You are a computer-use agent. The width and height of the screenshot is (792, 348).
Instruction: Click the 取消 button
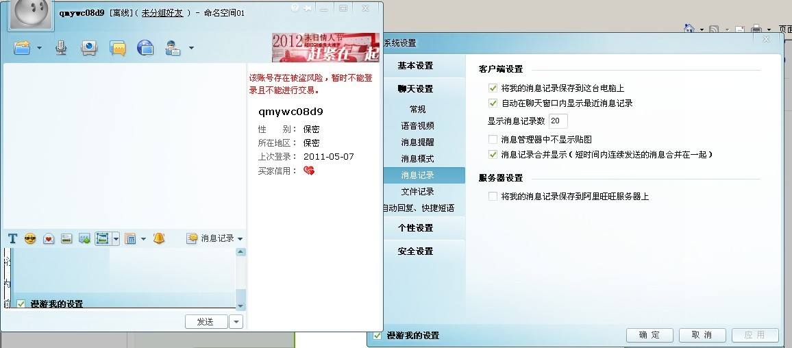point(702,335)
